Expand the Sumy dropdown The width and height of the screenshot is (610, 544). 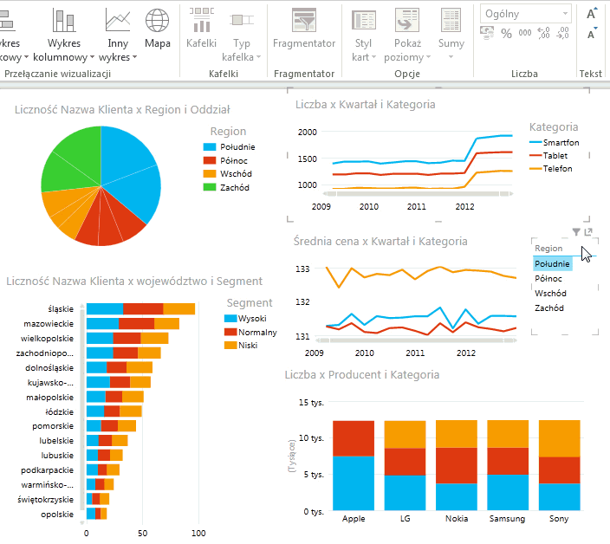(451, 57)
